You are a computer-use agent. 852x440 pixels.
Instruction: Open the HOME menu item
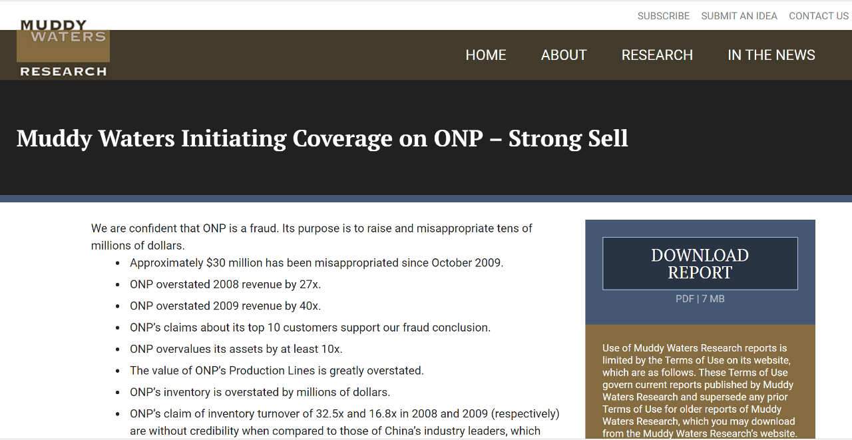point(486,55)
